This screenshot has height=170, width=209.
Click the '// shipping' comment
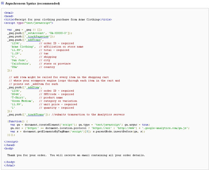[x=48, y=57]
